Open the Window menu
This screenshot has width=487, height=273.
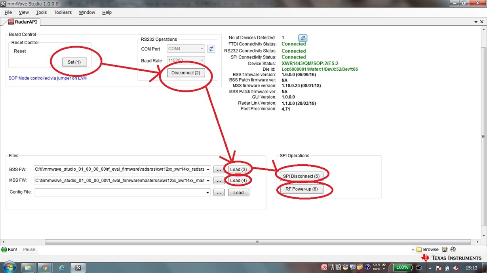pos(87,12)
